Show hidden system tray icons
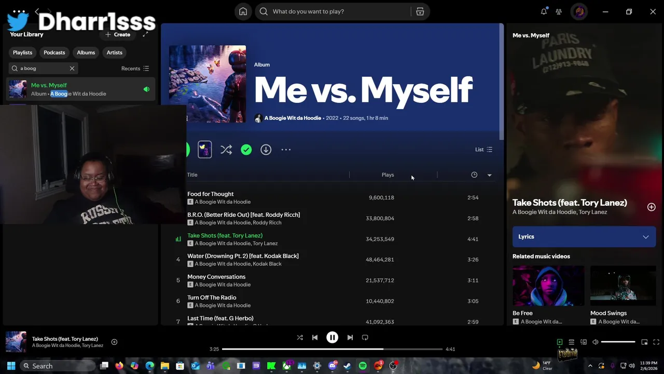Screen dimensions: 664x374 tap(590, 366)
